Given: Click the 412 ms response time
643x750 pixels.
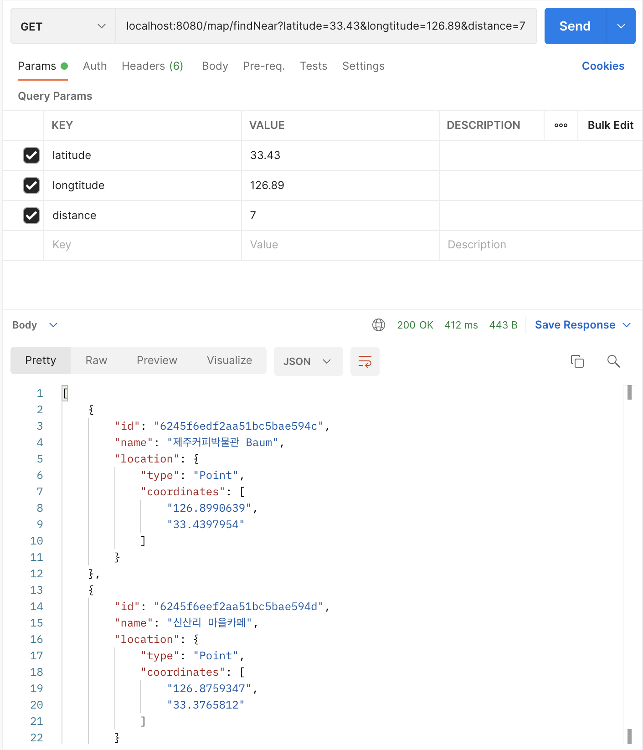Looking at the screenshot, I should (x=461, y=325).
